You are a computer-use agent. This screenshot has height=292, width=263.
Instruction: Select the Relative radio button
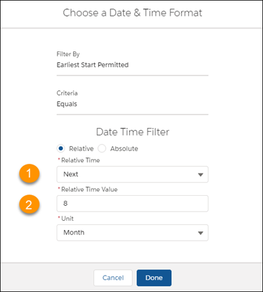click(x=60, y=148)
